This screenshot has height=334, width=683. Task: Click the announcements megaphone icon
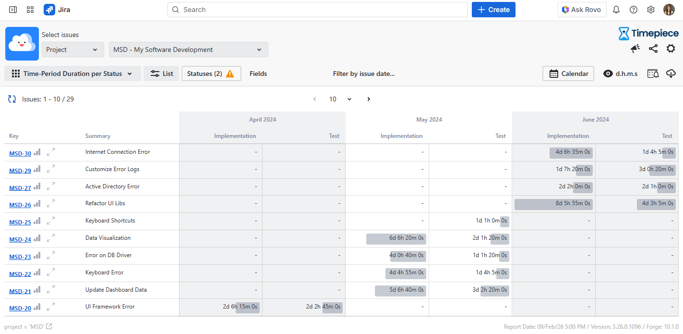tap(635, 49)
